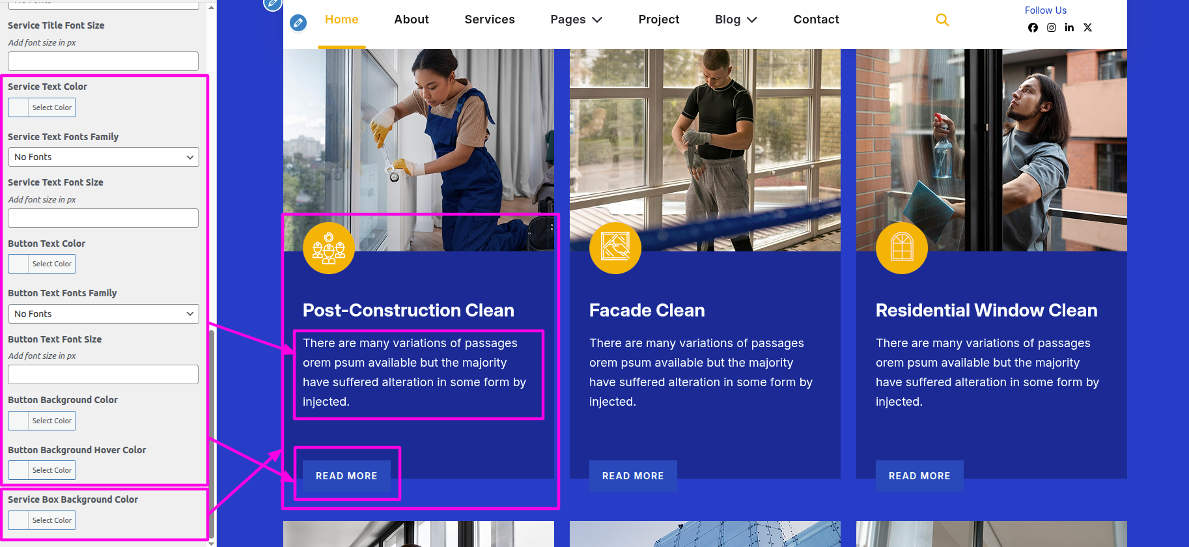The height and width of the screenshot is (547, 1189).
Task: Expand Service Text Fonts Family dropdown
Action: tap(104, 157)
